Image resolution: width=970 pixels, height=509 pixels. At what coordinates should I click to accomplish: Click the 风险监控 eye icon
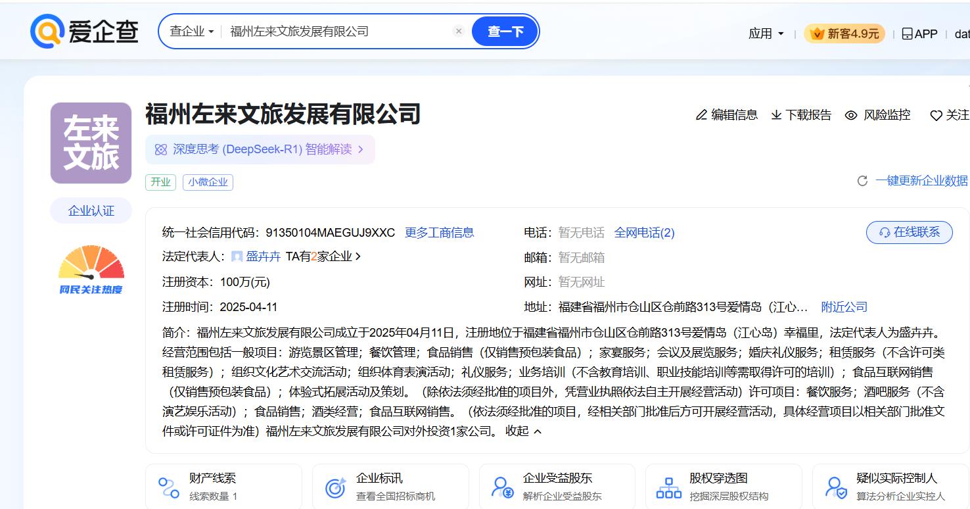[851, 115]
